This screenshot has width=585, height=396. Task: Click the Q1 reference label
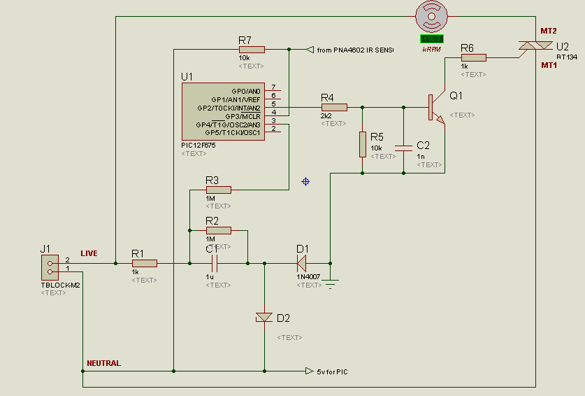456,96
